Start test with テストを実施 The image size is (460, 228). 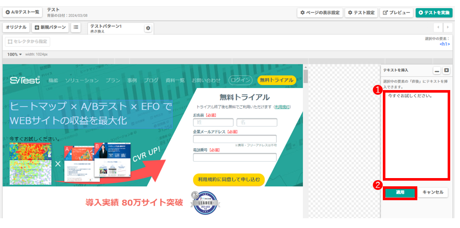(x=434, y=13)
